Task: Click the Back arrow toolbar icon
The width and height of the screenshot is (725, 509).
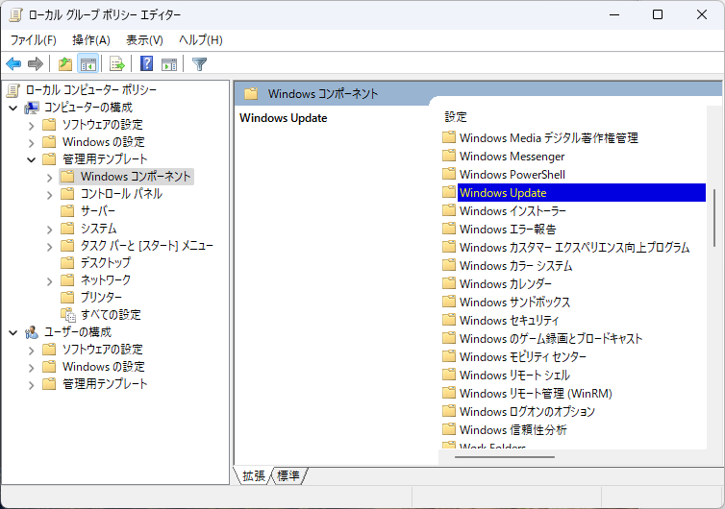Action: [x=13, y=63]
